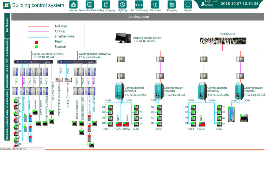Click the green Normal legend swatch
This screenshot has height=169, width=268.
click(37, 47)
